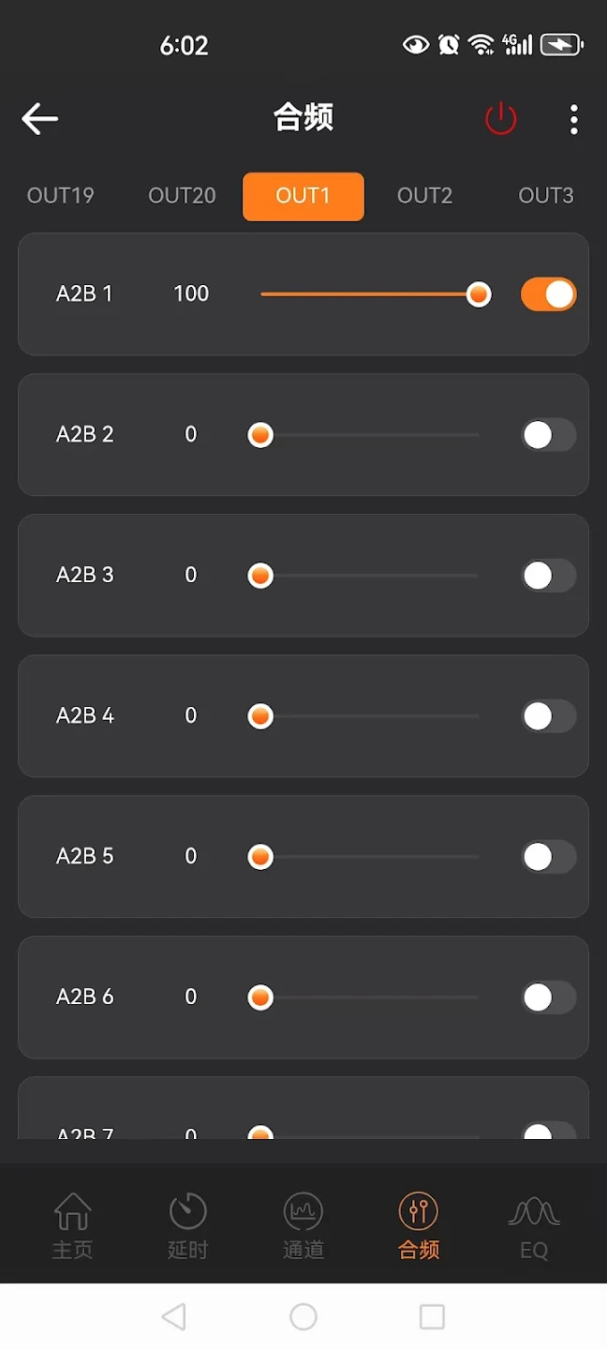Switch to the OUT2 tab
This screenshot has width=607, height=1350.
click(424, 196)
